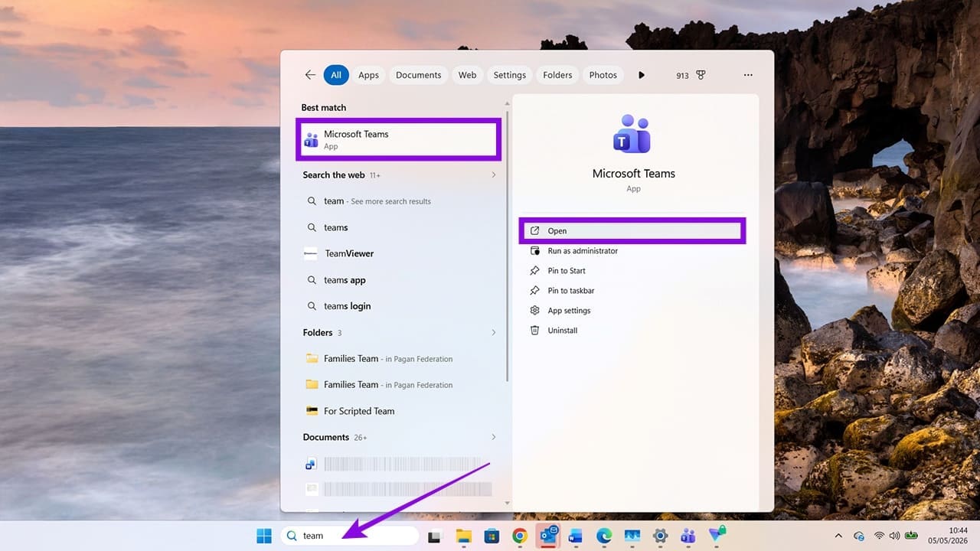980x551 pixels.
Task: Click the scrollbar up arrow
Action: (506, 103)
